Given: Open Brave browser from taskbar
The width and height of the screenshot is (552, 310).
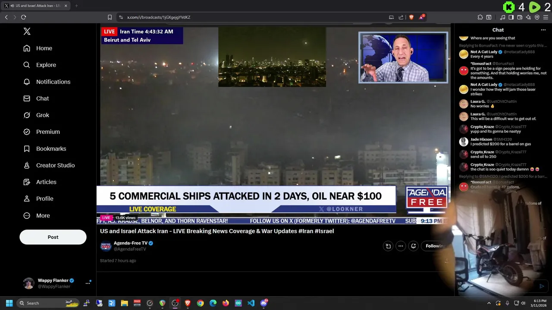Looking at the screenshot, I should [x=188, y=303].
